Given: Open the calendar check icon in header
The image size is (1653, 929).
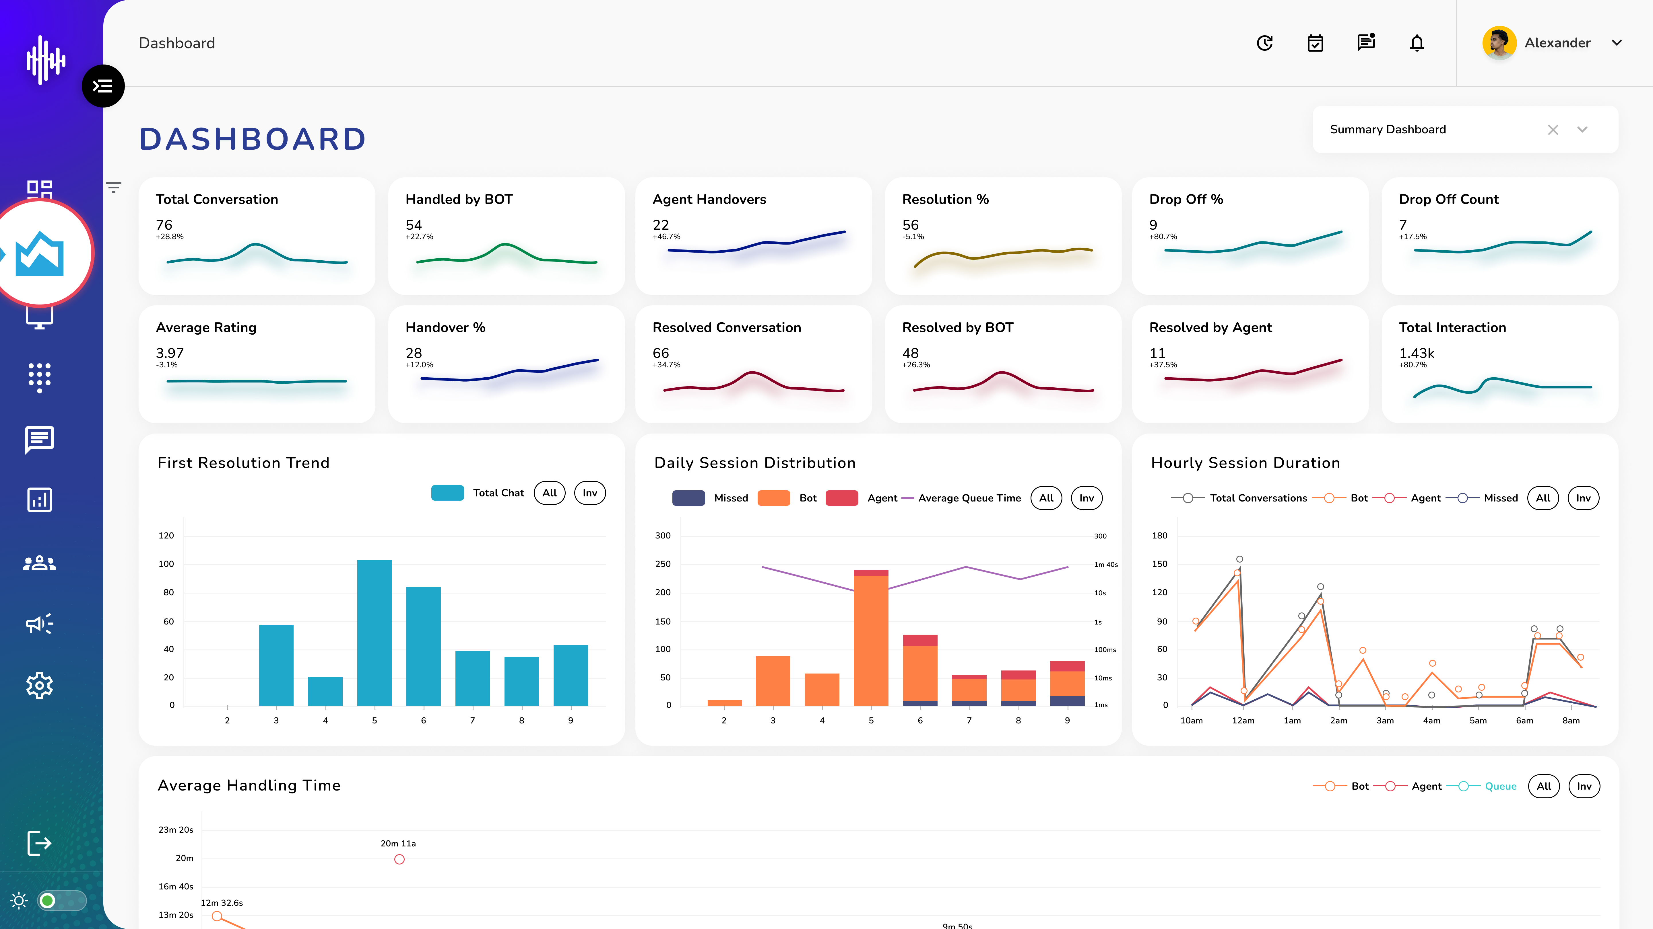Looking at the screenshot, I should click(x=1316, y=43).
